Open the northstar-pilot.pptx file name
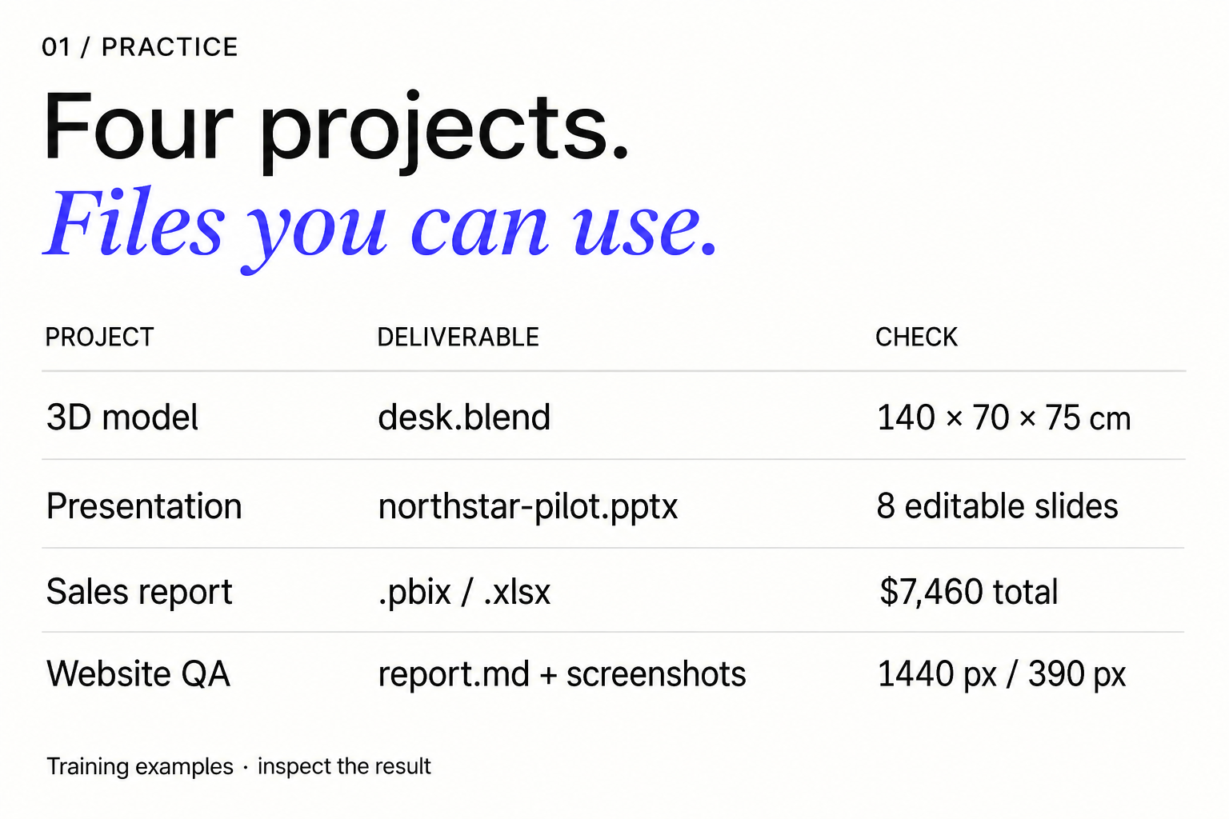 (x=528, y=507)
